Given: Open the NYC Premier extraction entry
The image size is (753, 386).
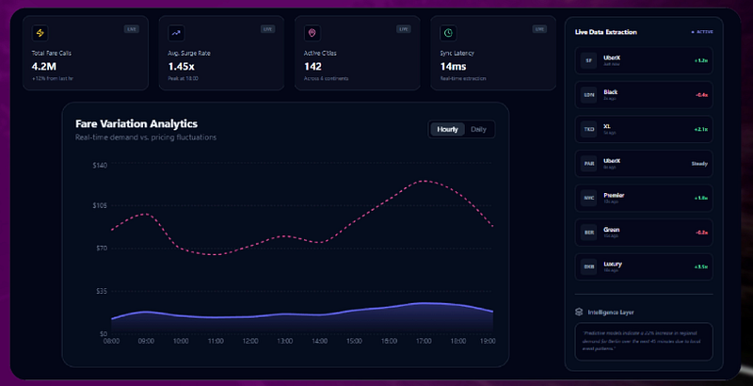Looking at the screenshot, I should pyautogui.click(x=644, y=199).
